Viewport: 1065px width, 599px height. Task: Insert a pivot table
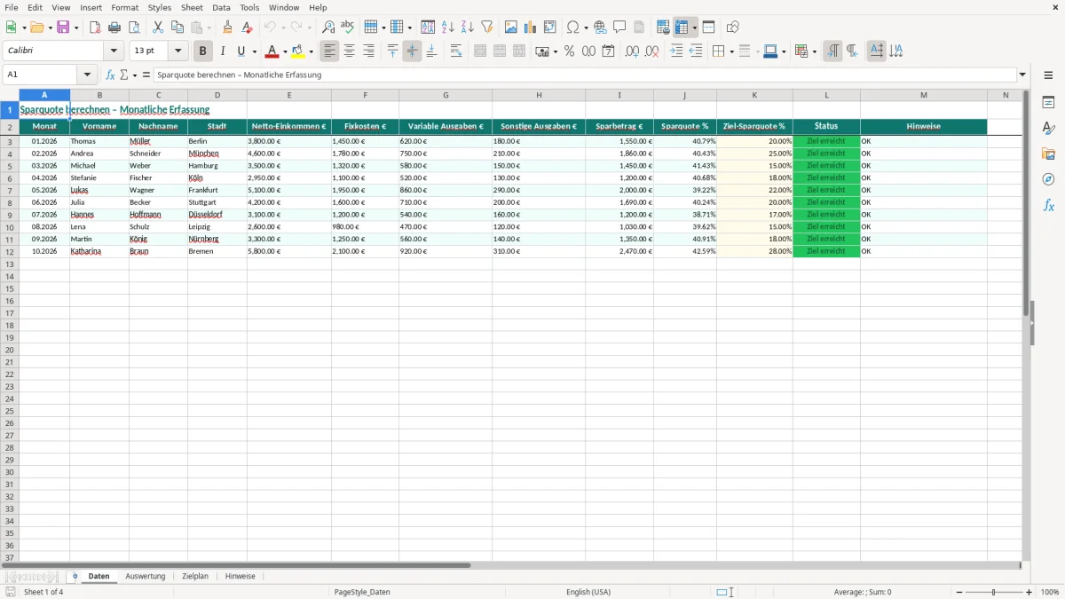point(550,28)
